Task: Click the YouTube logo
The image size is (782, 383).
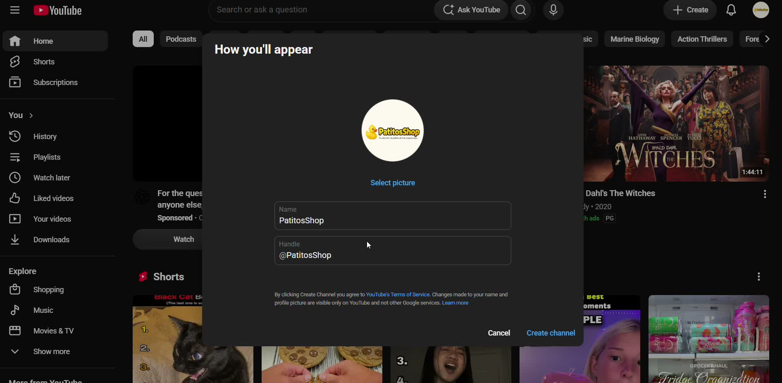Action: pos(57,10)
